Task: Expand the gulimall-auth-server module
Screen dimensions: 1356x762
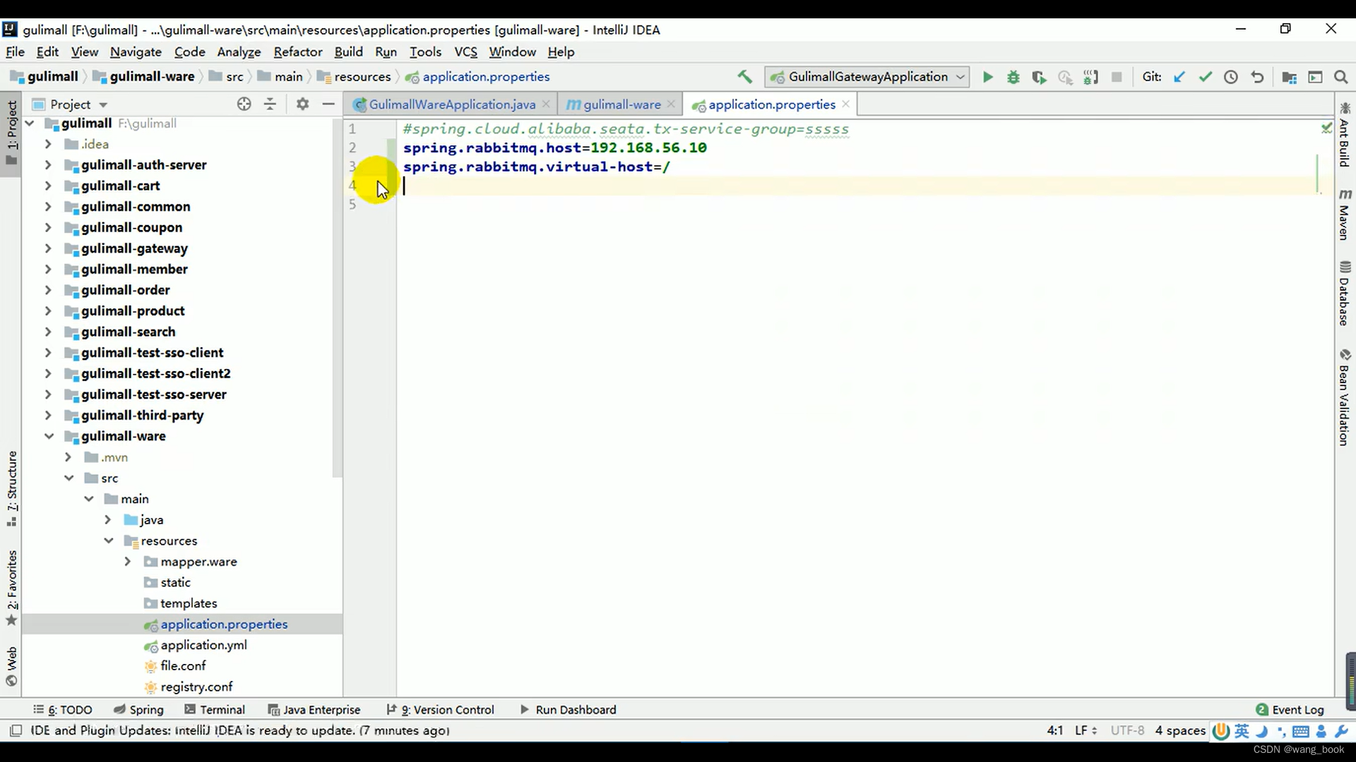Action: (x=48, y=164)
